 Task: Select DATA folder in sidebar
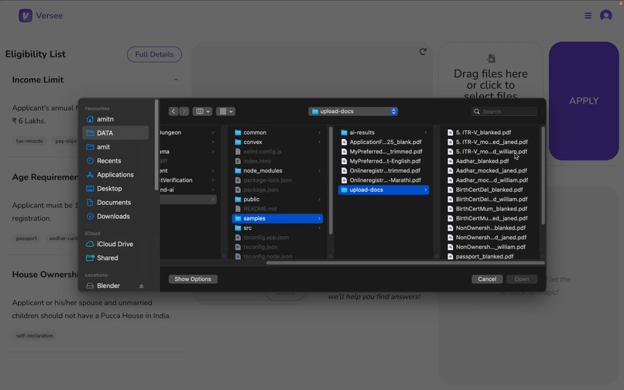point(115,133)
